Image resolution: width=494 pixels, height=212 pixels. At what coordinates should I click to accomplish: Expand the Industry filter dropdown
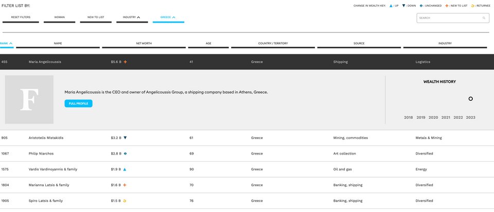pyautogui.click(x=131, y=17)
